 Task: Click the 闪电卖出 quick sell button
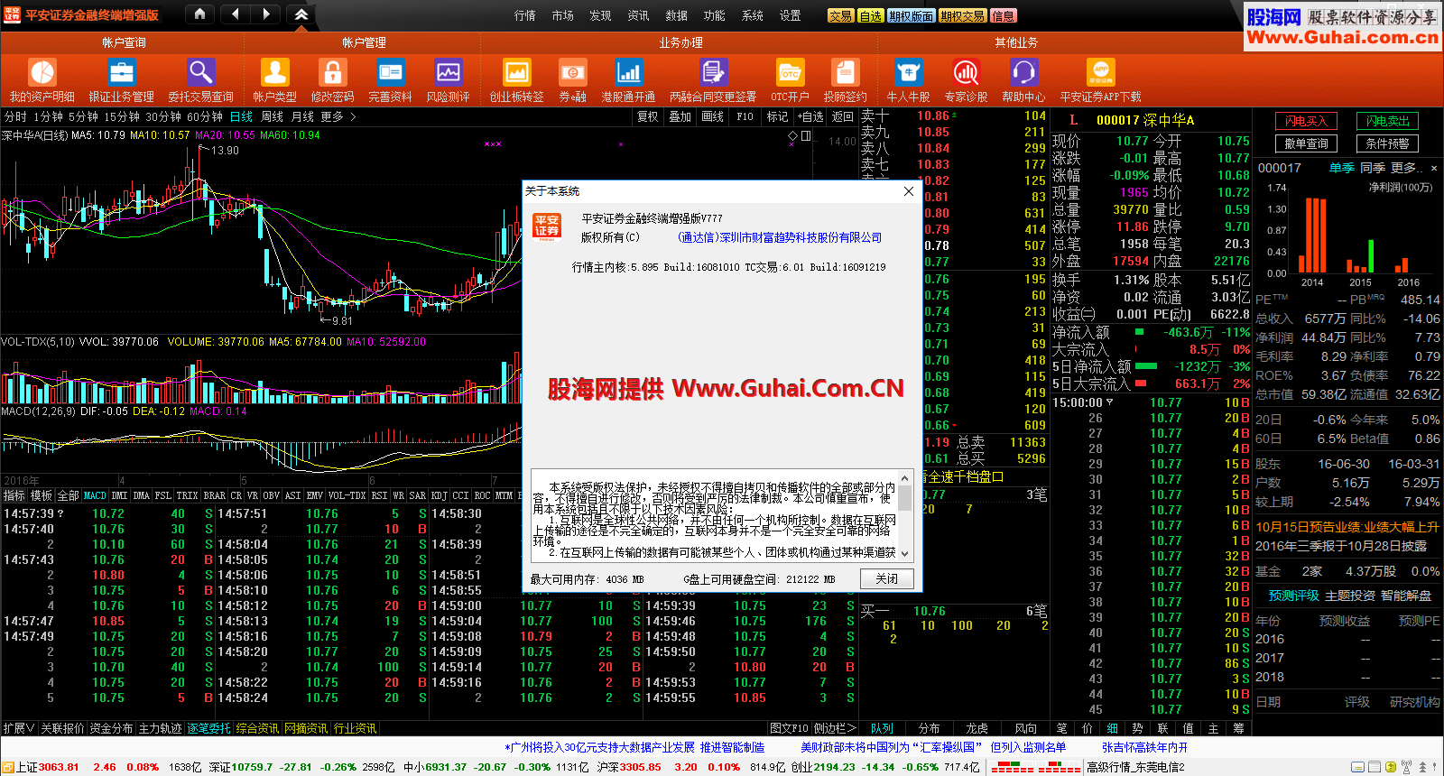click(x=1388, y=121)
